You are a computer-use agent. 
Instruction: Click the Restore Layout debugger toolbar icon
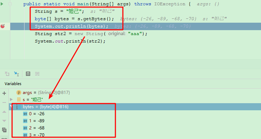pyautogui.click(x=7, y=74)
